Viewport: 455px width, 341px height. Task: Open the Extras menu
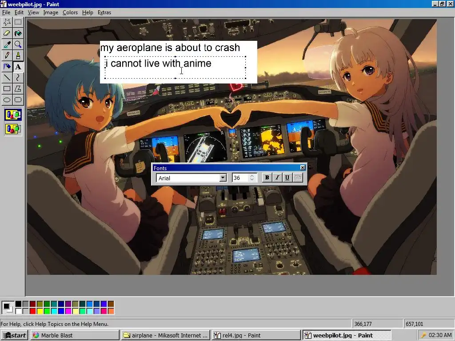click(x=104, y=12)
